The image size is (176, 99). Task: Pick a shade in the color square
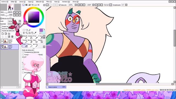(34, 17)
